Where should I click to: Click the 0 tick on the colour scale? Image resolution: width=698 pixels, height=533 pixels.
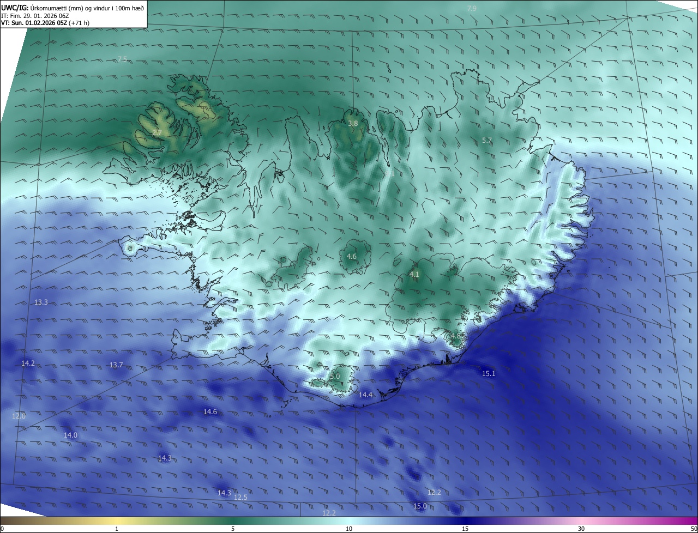coord(2,529)
